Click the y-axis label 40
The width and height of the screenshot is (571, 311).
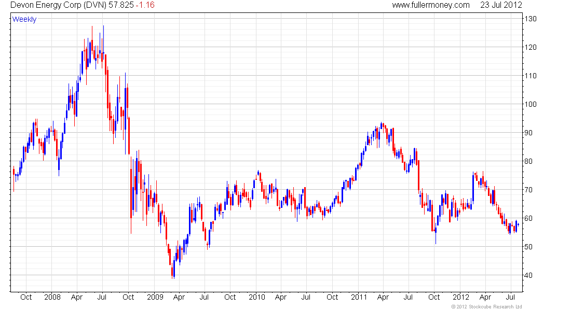(528, 275)
